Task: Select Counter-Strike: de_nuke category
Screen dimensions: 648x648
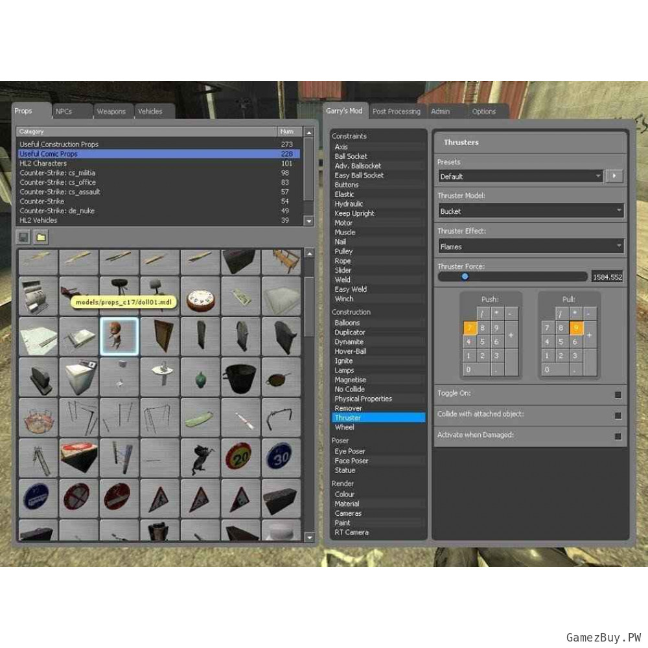Action: [x=159, y=211]
